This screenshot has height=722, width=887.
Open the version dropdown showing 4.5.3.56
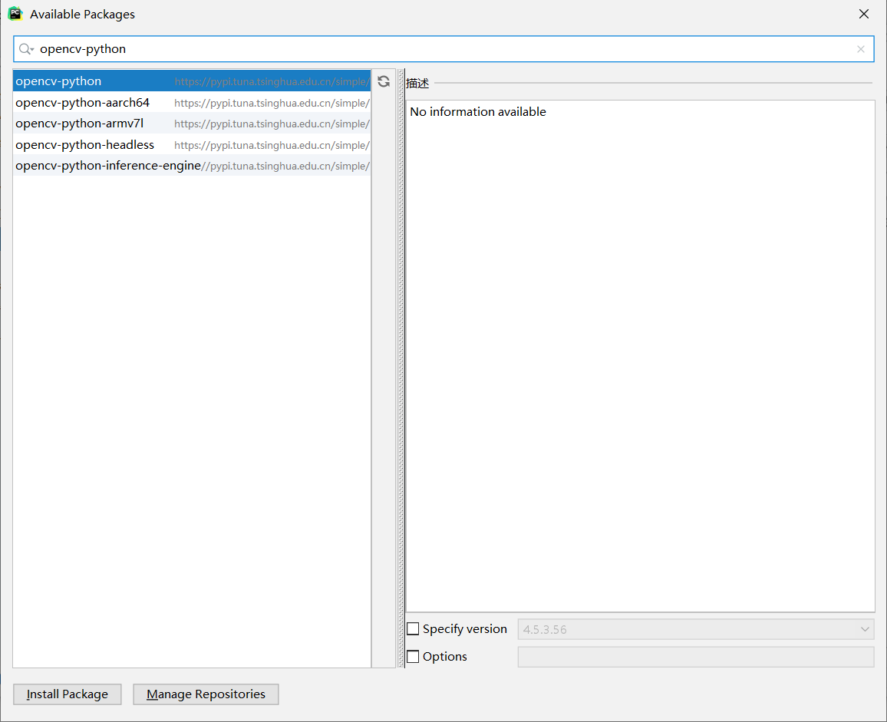(x=696, y=629)
